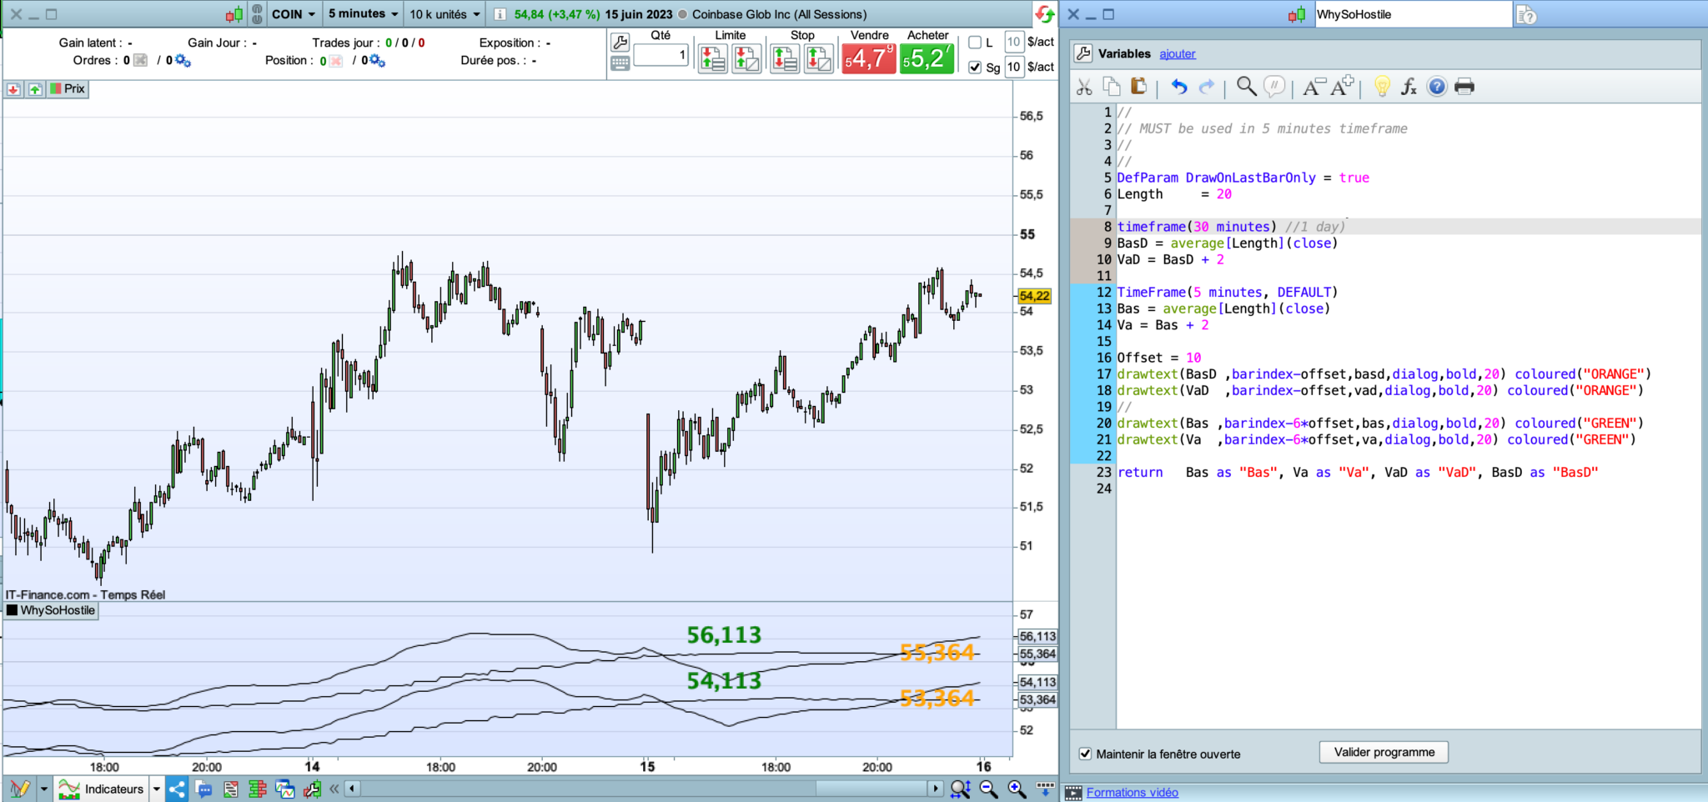This screenshot has width=1708, height=802.
Task: Click the keyboard icon under the wrench
Action: 620,63
